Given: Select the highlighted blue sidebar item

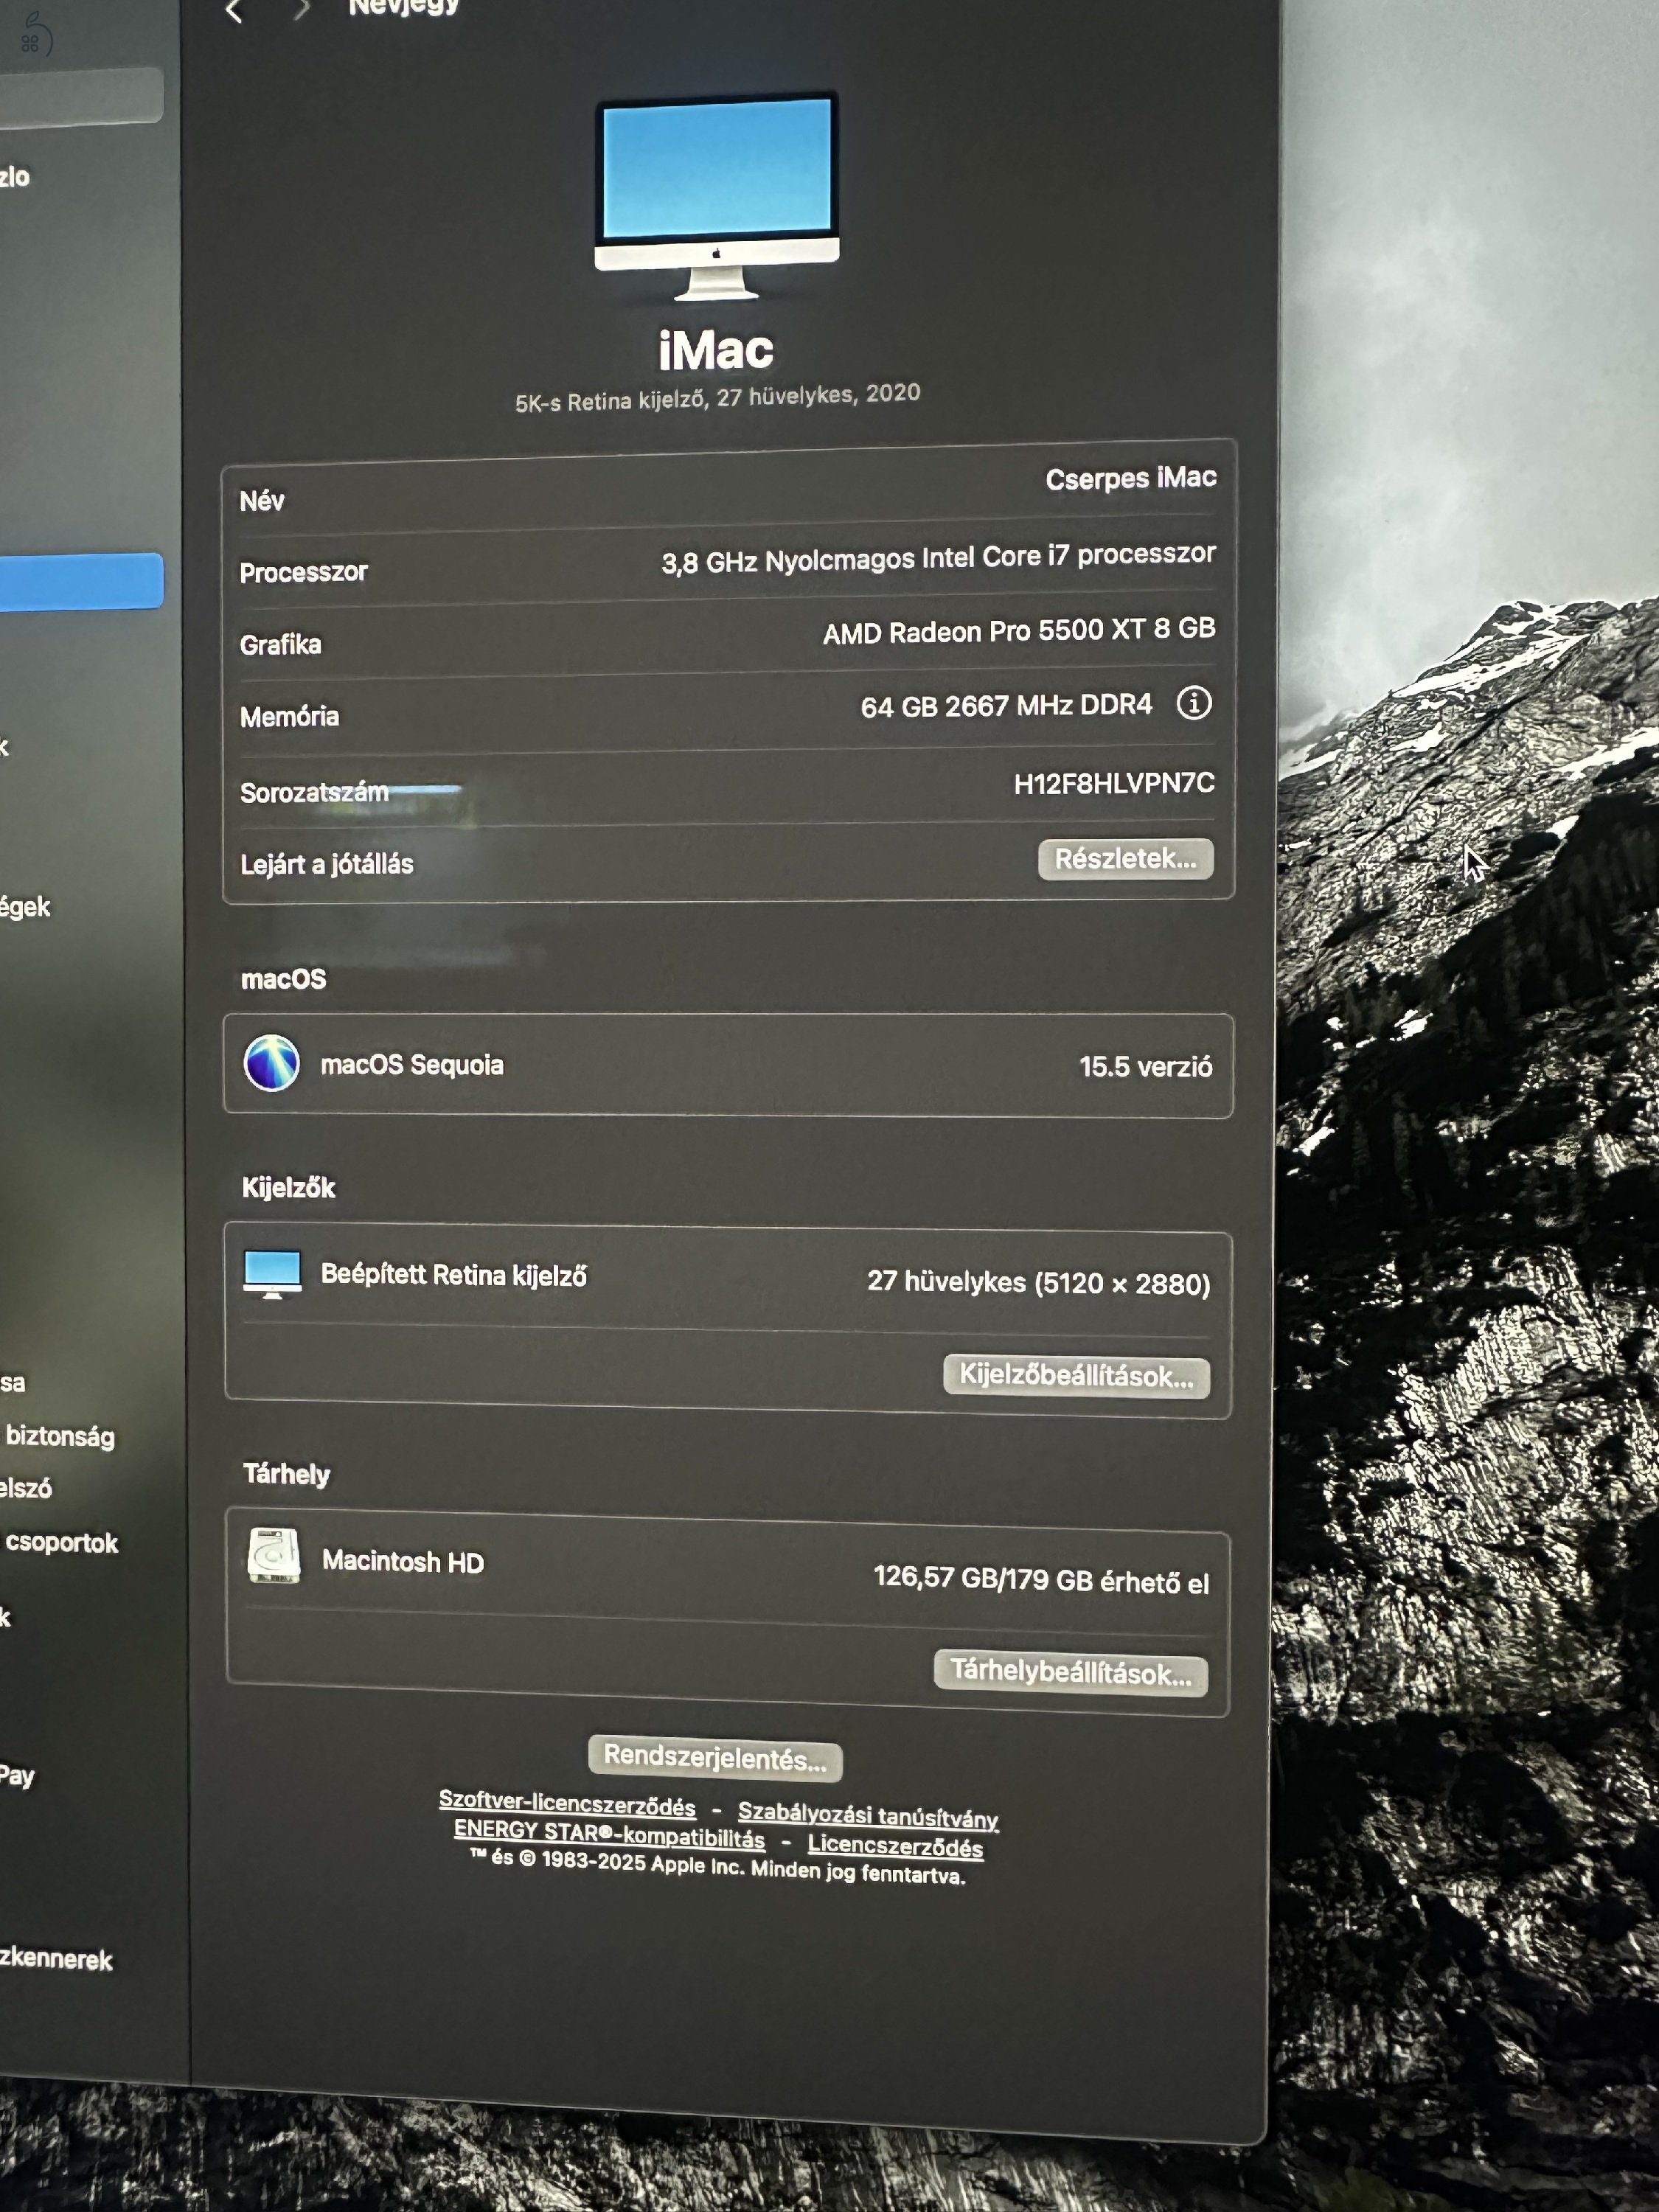Looking at the screenshot, I should coord(81,581).
